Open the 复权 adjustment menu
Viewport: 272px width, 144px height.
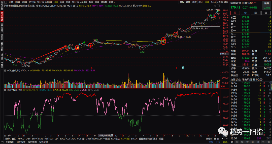click(182, 2)
